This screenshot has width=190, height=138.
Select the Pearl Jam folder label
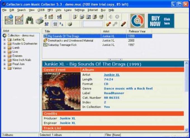(18, 64)
